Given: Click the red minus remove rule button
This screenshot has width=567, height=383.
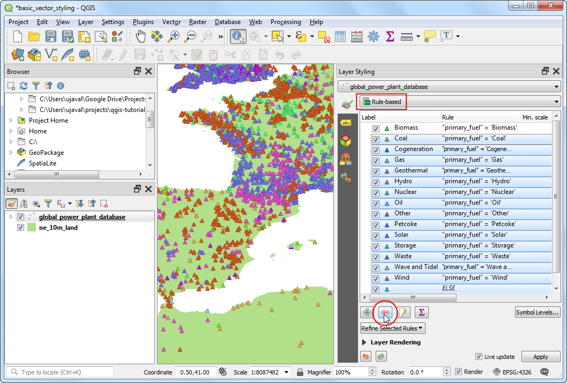Looking at the screenshot, I should pyautogui.click(x=385, y=312).
